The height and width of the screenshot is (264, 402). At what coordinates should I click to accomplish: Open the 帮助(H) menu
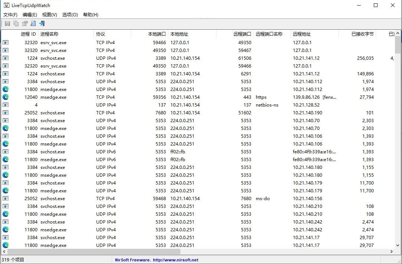91,15
